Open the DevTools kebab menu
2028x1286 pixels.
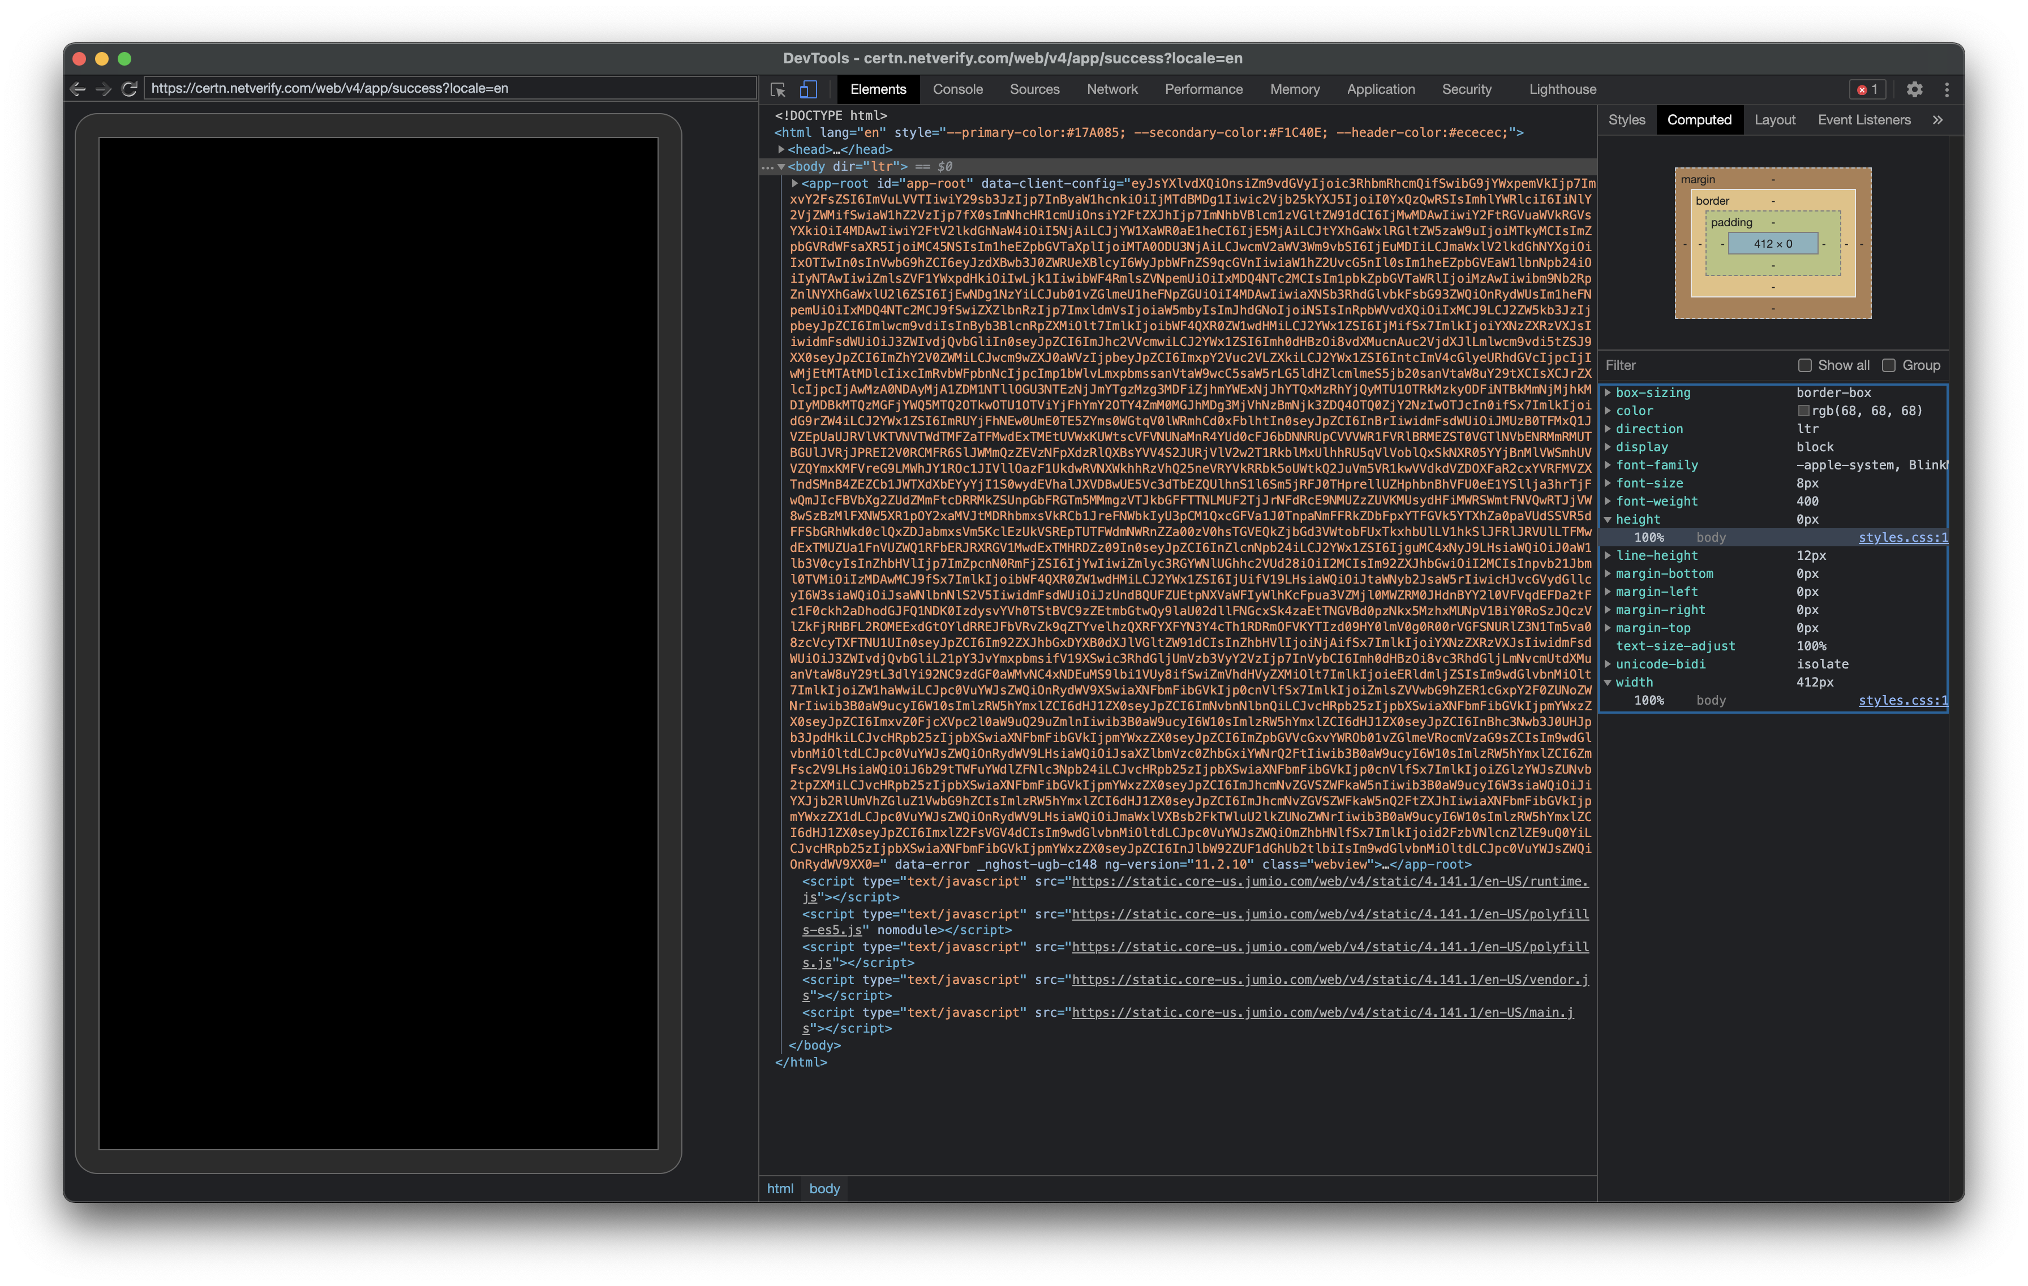click(1947, 89)
